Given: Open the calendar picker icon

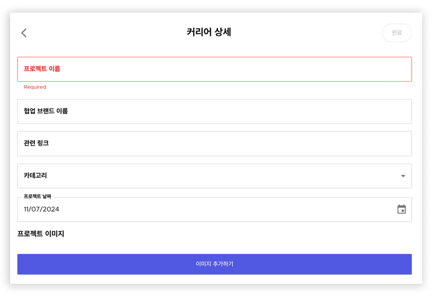Looking at the screenshot, I should [401, 209].
